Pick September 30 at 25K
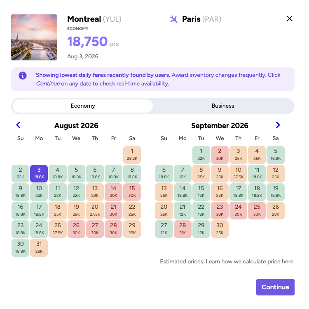Screen dimensions: 309x309 (x=220, y=229)
